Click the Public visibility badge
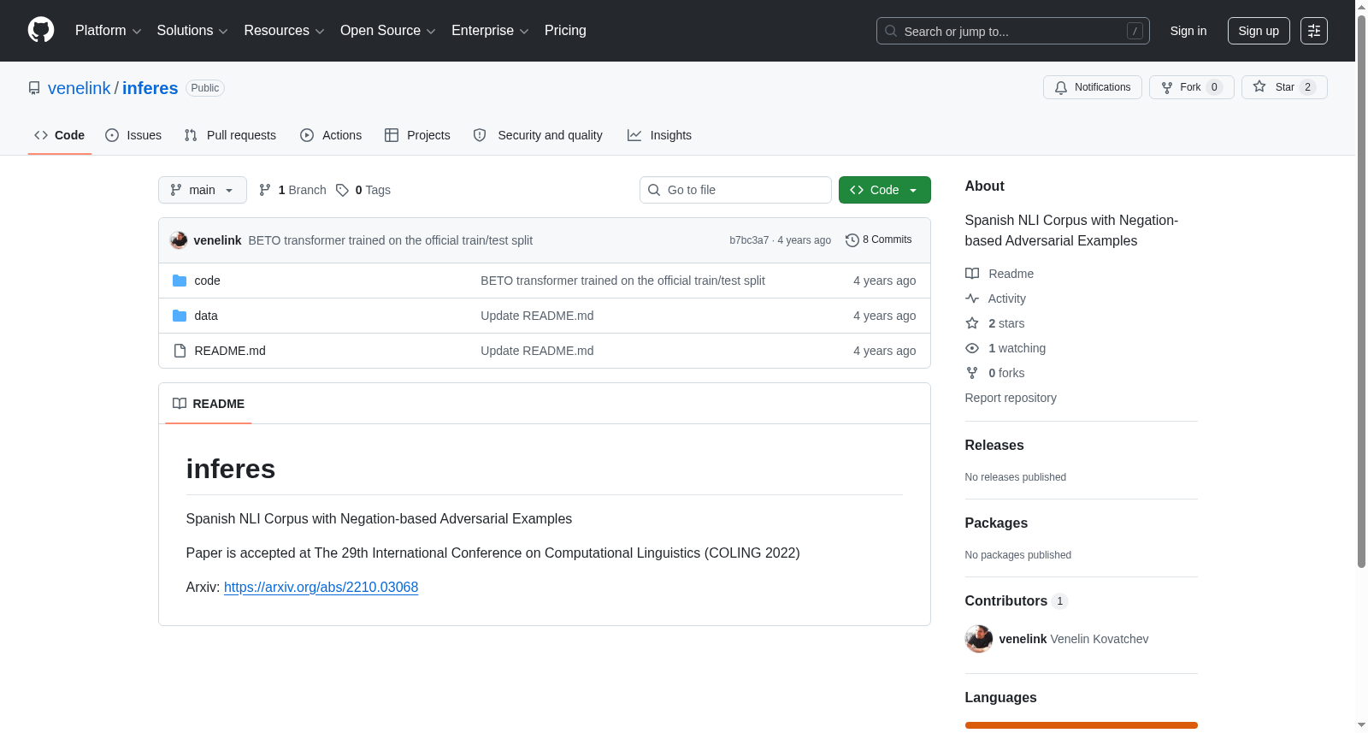 pyautogui.click(x=205, y=88)
